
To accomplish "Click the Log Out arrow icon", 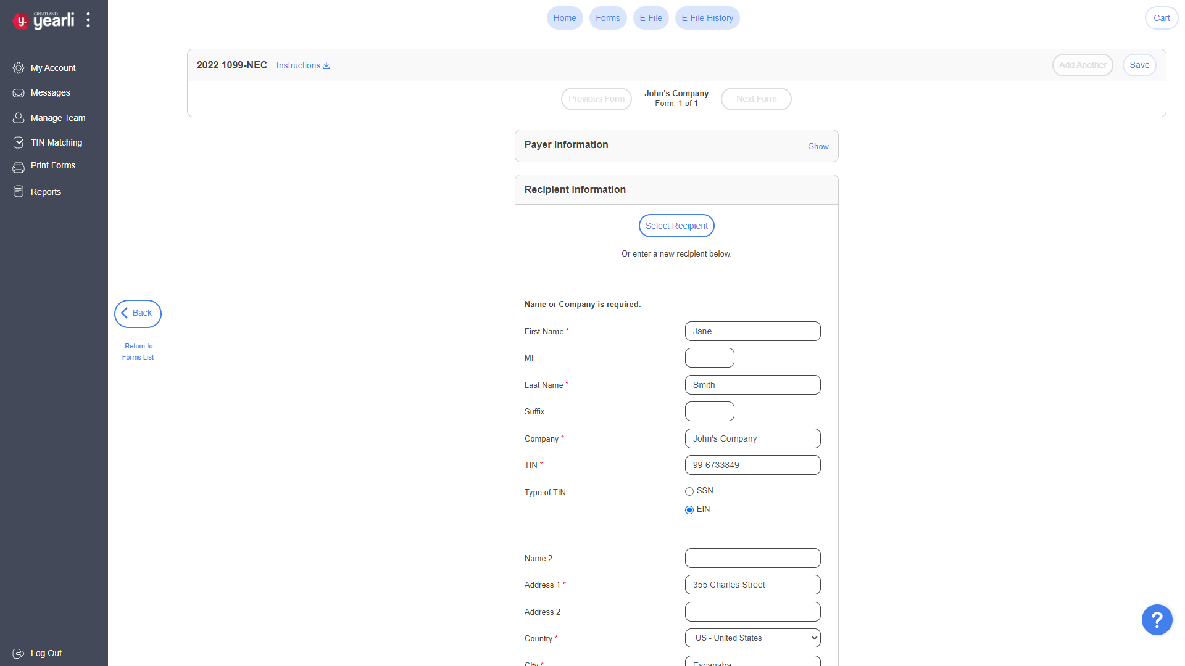I will pos(19,654).
